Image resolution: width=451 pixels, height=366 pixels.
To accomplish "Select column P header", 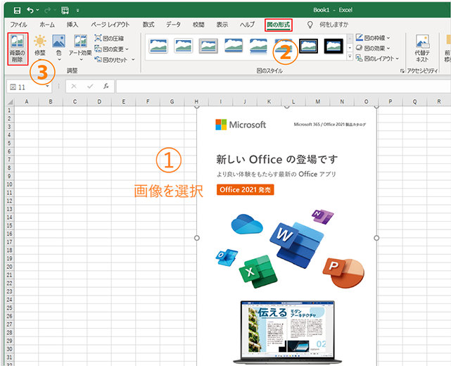I will [390, 101].
